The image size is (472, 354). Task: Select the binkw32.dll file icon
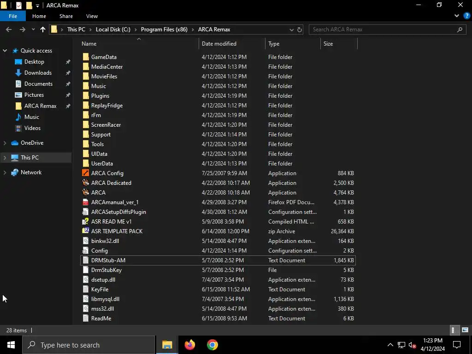(x=86, y=241)
